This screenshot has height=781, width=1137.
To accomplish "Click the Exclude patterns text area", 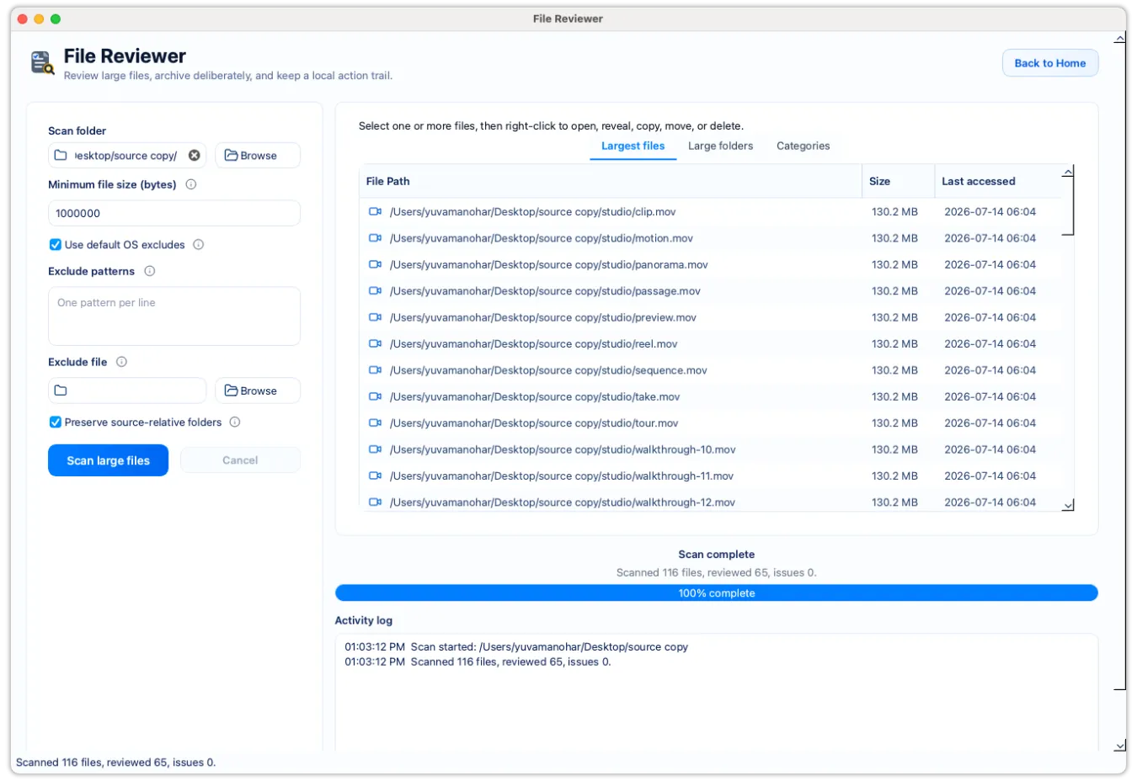I will point(174,316).
